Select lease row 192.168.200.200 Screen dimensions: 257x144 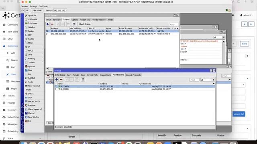112,34
